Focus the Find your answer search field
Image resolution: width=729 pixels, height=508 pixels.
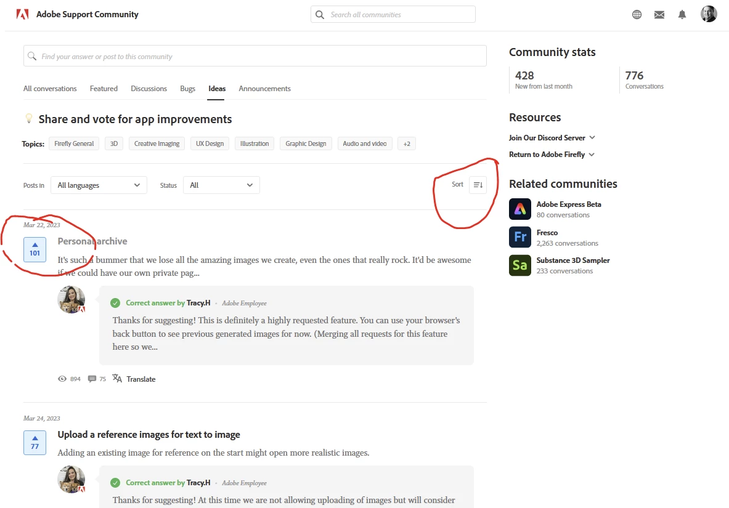coord(255,56)
